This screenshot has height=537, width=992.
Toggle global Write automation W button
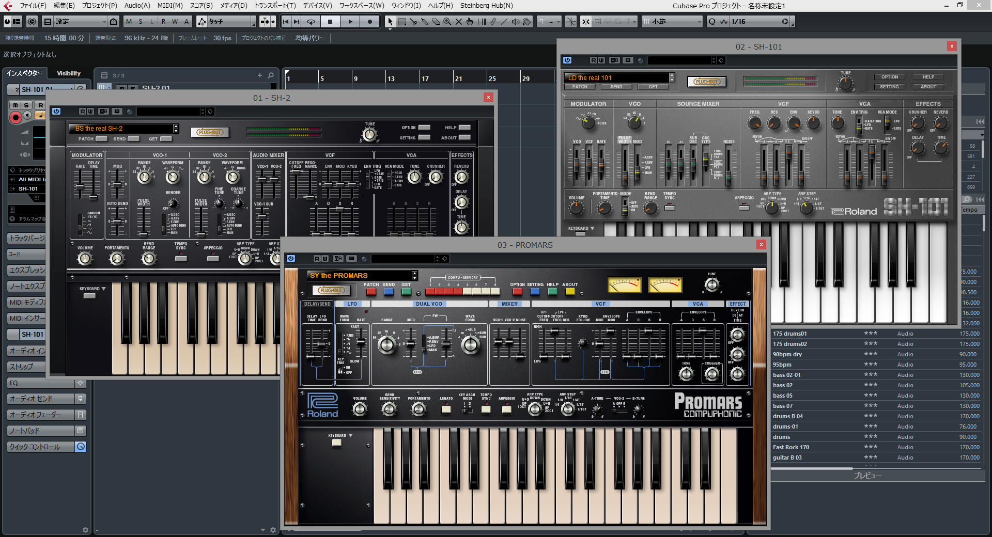pyautogui.click(x=175, y=22)
